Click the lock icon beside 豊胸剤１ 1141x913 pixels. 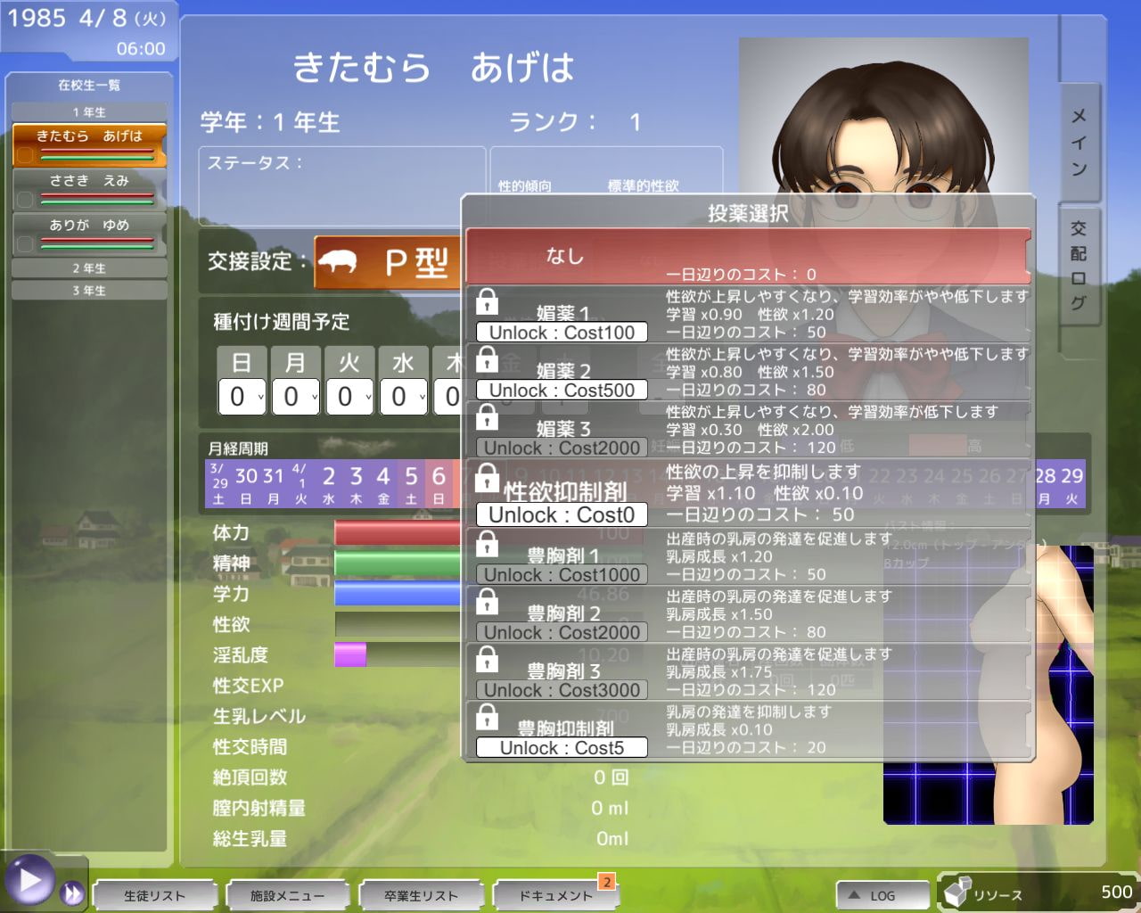[488, 544]
